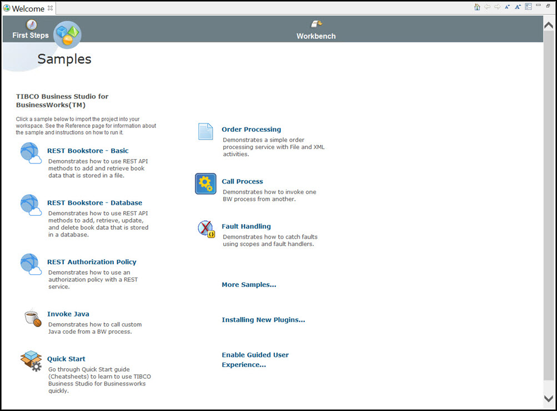Click 'Demonstrates how to catch faults' description
The height and width of the screenshot is (411, 557).
click(270, 241)
